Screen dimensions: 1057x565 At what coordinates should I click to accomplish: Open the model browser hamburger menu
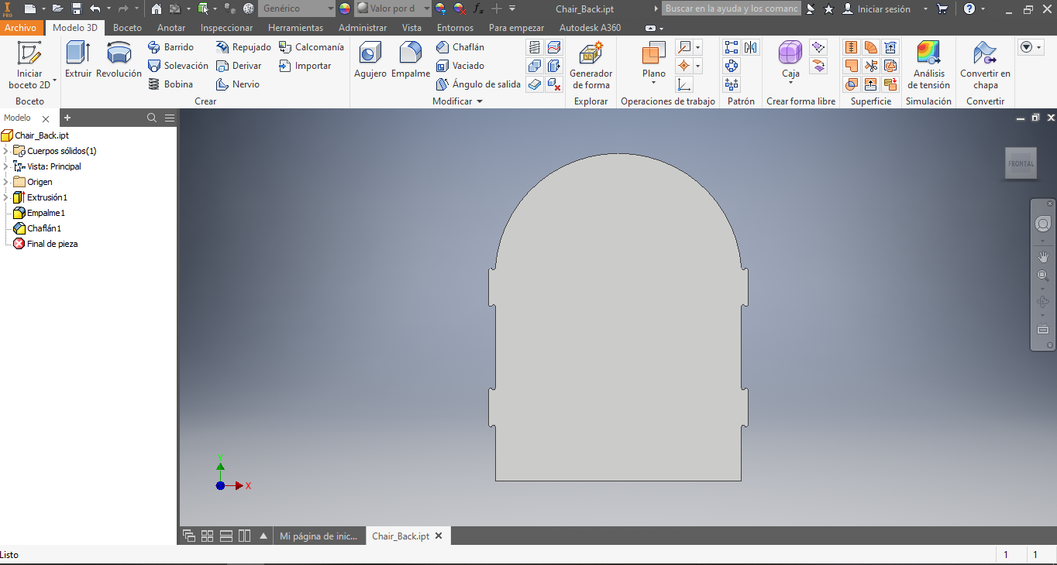click(170, 118)
